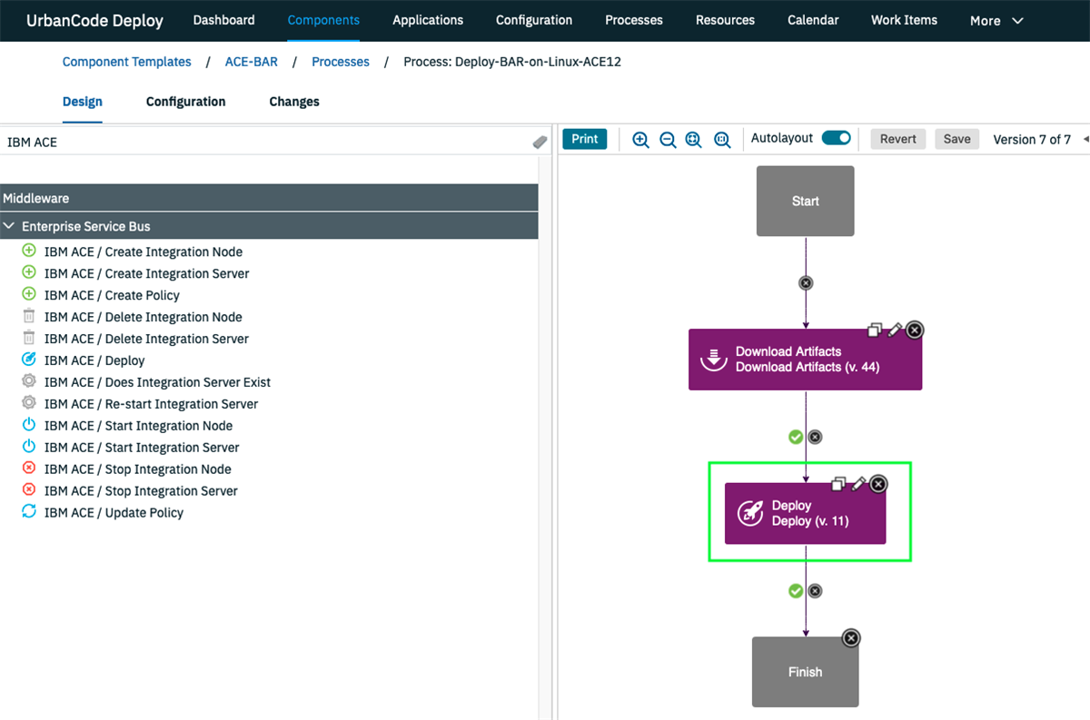This screenshot has height=720, width=1090.
Task: Click the Save button
Action: click(x=956, y=138)
